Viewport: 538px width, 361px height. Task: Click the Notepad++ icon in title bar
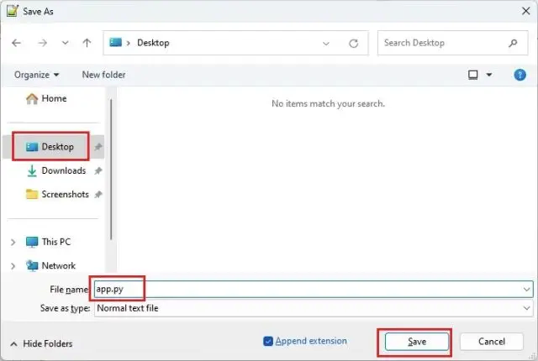pos(13,11)
